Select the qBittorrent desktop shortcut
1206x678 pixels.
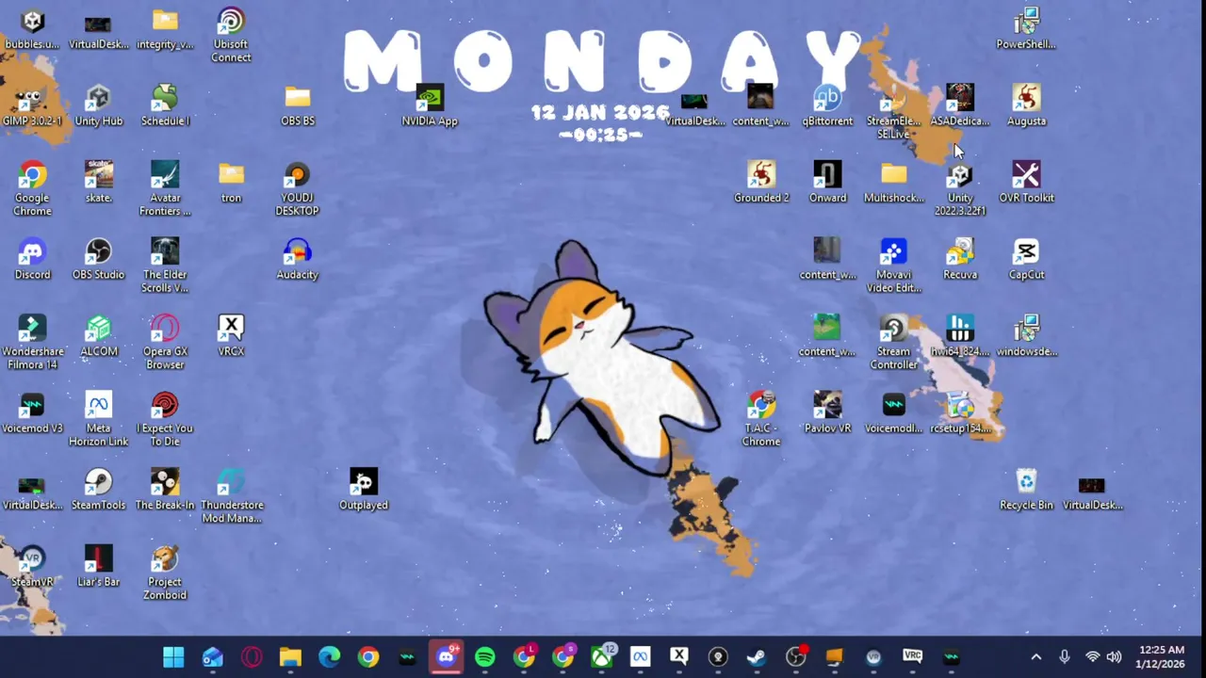827,105
